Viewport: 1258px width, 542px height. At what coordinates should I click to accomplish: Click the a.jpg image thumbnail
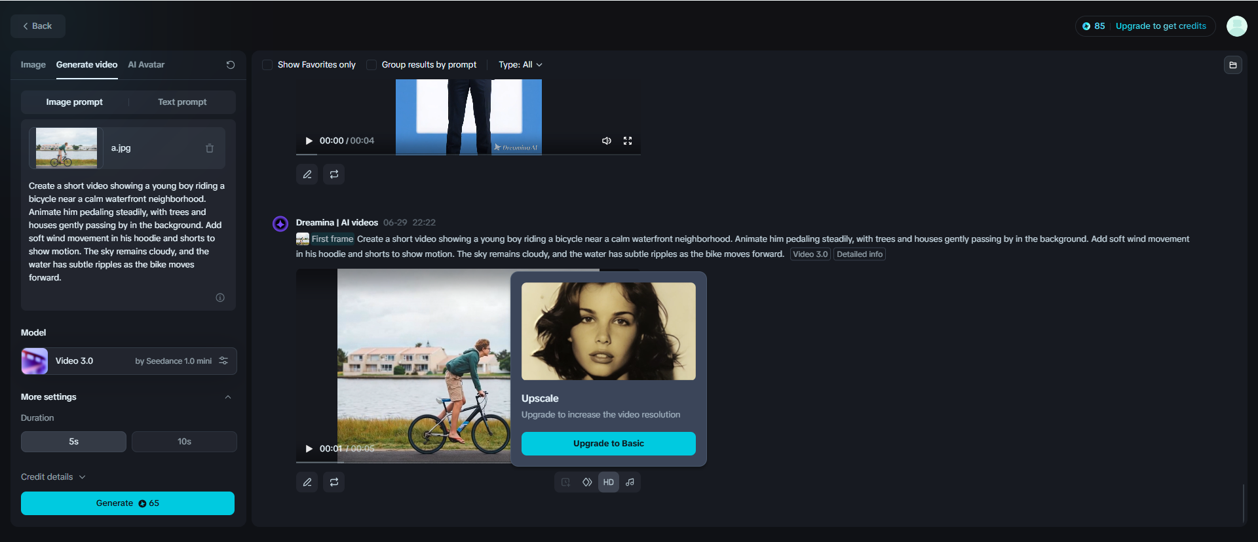click(x=66, y=148)
